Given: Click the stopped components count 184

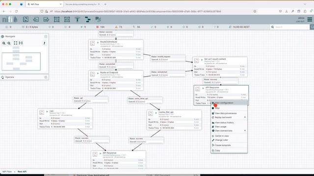Looking at the screenshot, I should tap(101, 27).
